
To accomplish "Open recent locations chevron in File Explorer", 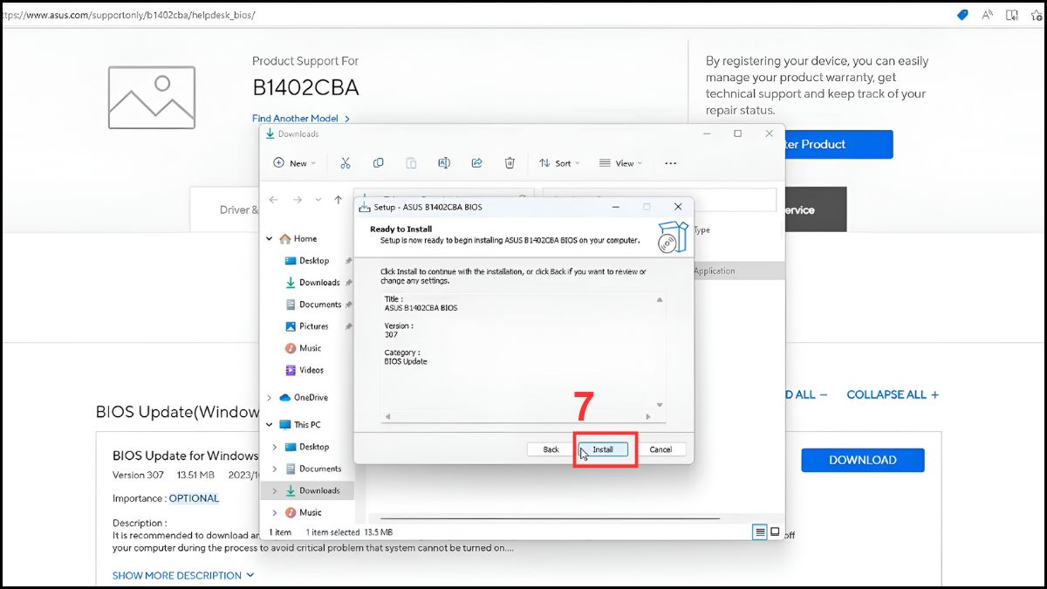I will tap(318, 200).
